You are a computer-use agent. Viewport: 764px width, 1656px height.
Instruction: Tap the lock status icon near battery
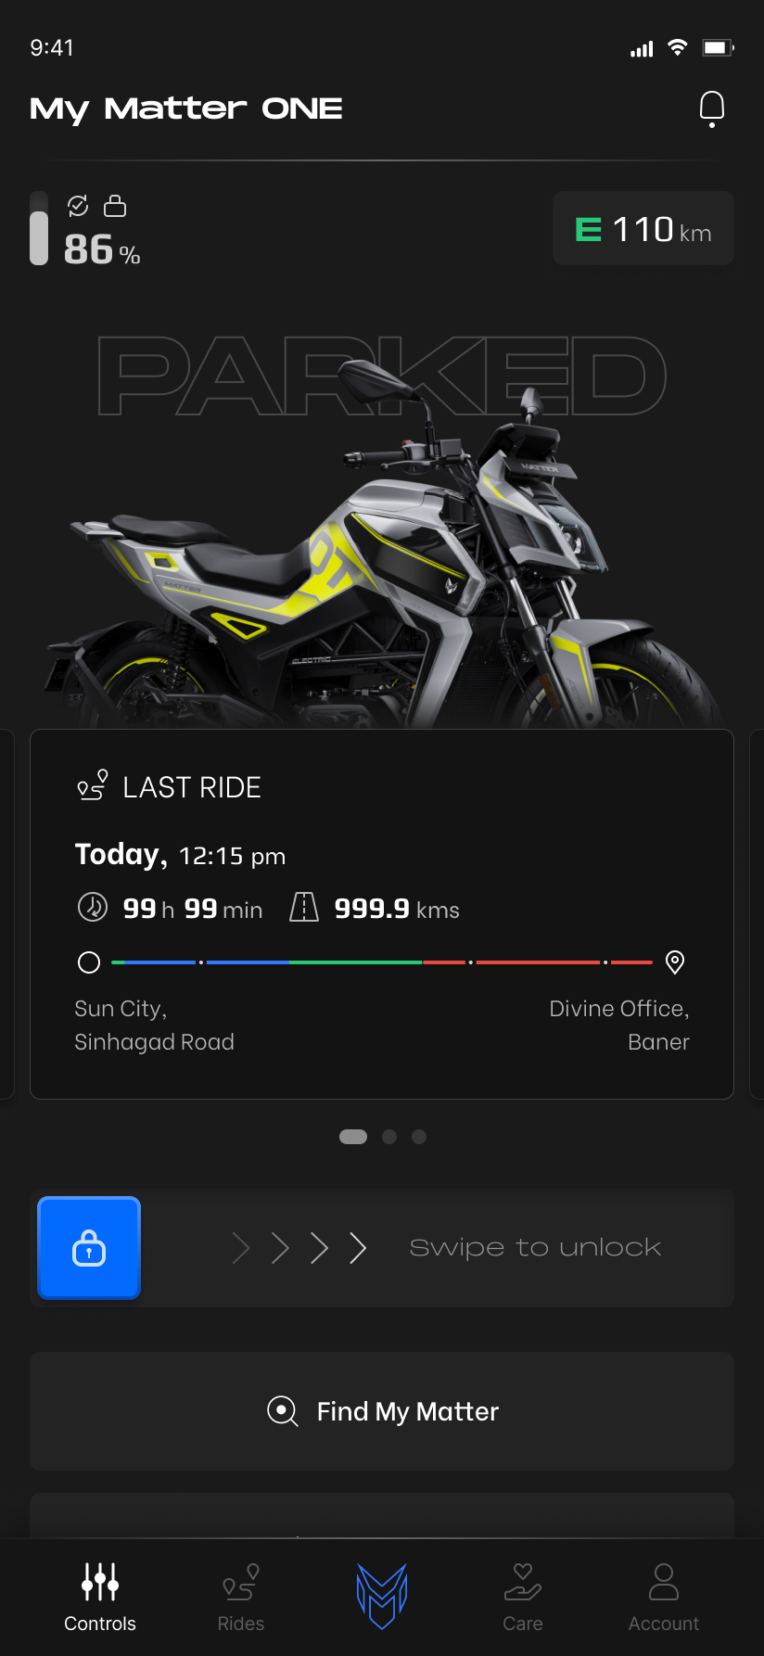click(115, 205)
